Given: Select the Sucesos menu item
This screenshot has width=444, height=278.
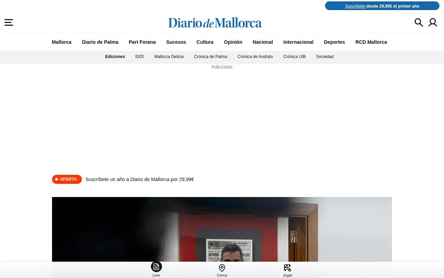Looking at the screenshot, I should coord(176,42).
